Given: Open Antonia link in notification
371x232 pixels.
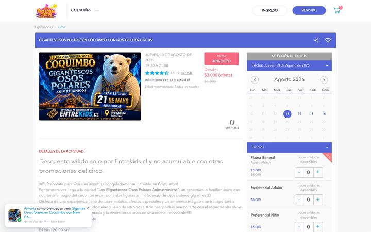Looking at the screenshot, I should coord(30,209).
